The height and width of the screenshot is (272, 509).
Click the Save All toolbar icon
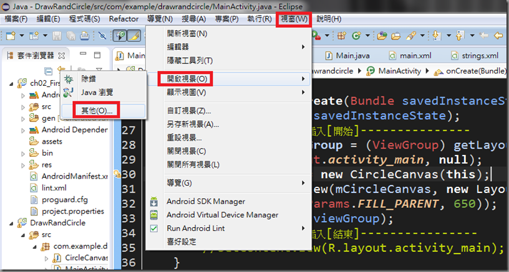(x=70, y=35)
